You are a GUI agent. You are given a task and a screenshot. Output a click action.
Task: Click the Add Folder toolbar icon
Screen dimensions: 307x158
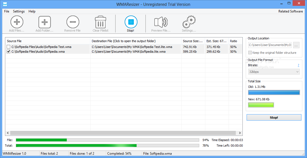tap(45, 22)
